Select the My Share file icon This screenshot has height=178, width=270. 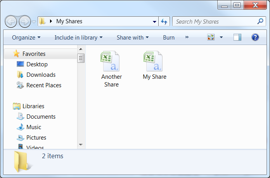pos(154,62)
